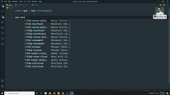Open the Go menu
Image resolution: width=170 pixels, height=95 pixels.
pyautogui.click(x=25, y=2)
